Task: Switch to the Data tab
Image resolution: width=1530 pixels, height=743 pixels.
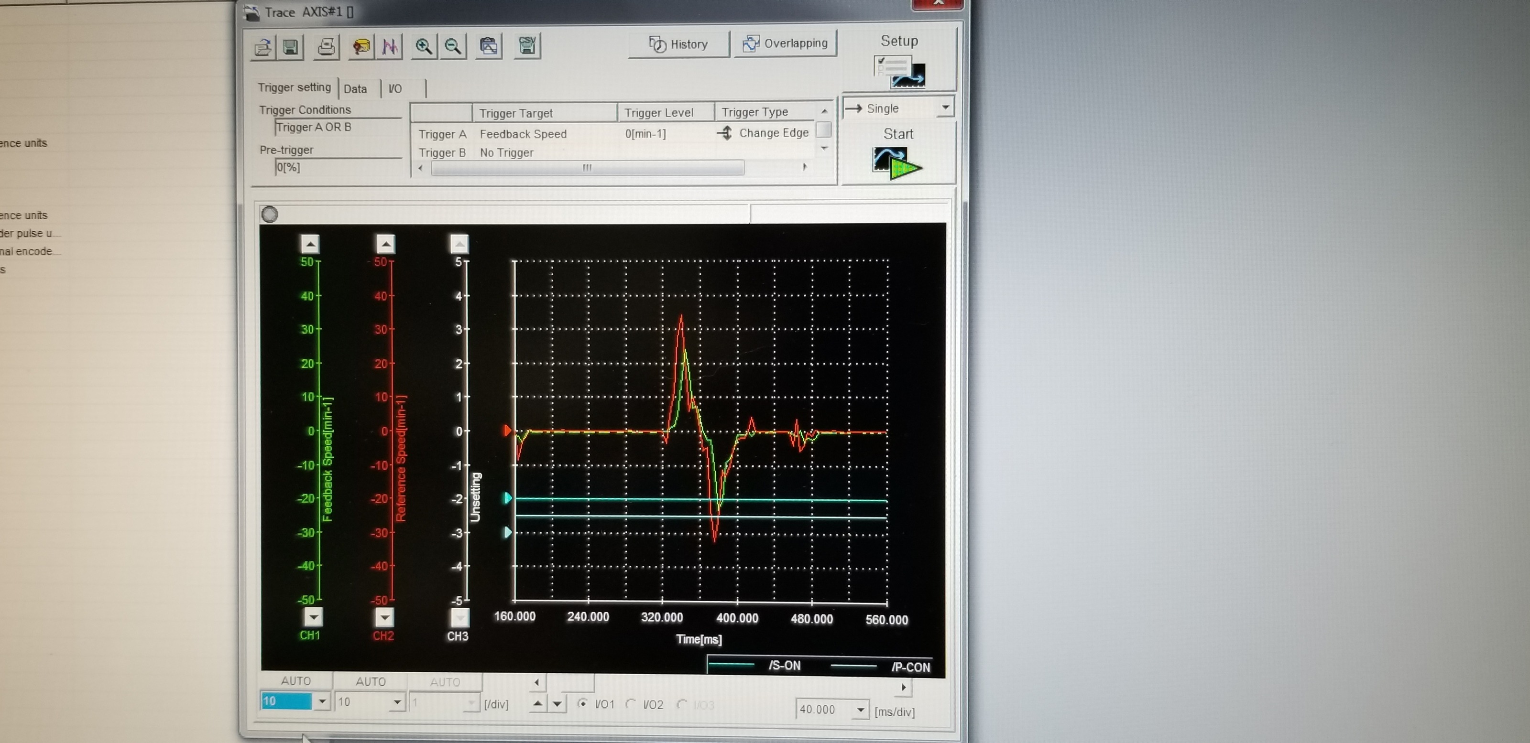Action: [355, 88]
